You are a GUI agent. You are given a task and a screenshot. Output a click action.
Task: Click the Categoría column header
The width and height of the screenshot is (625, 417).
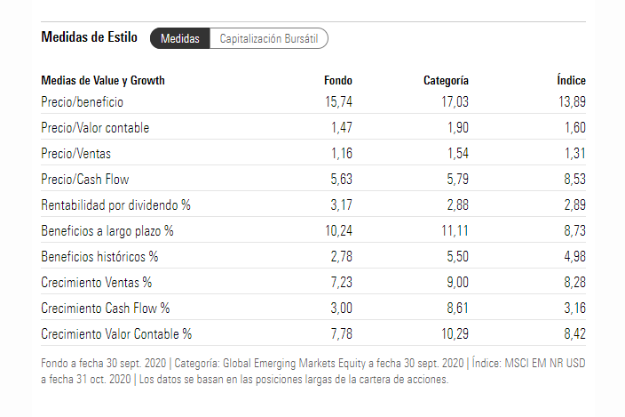pyautogui.click(x=446, y=80)
